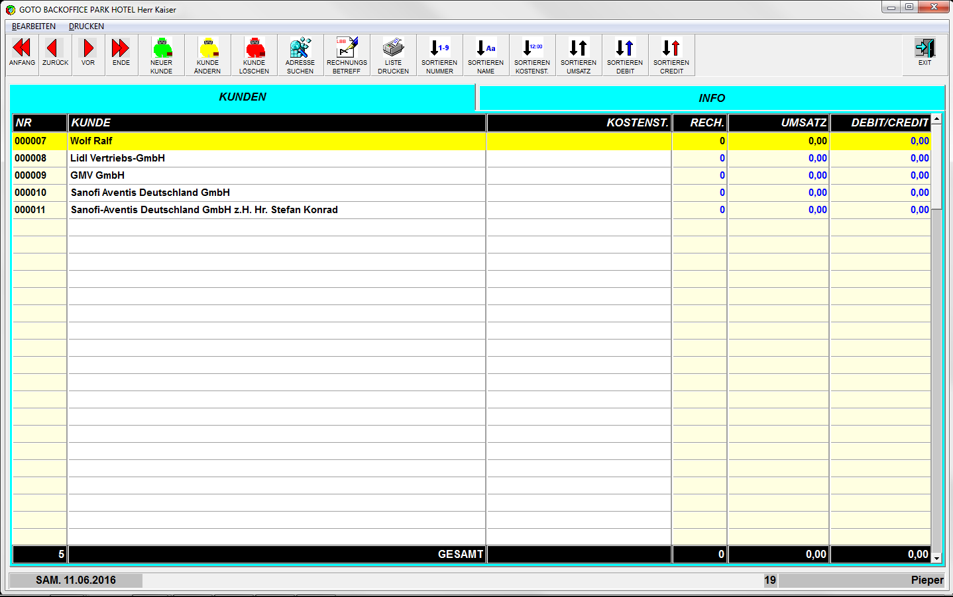Advance with the VOR arrow
953x597 pixels.
click(x=88, y=54)
